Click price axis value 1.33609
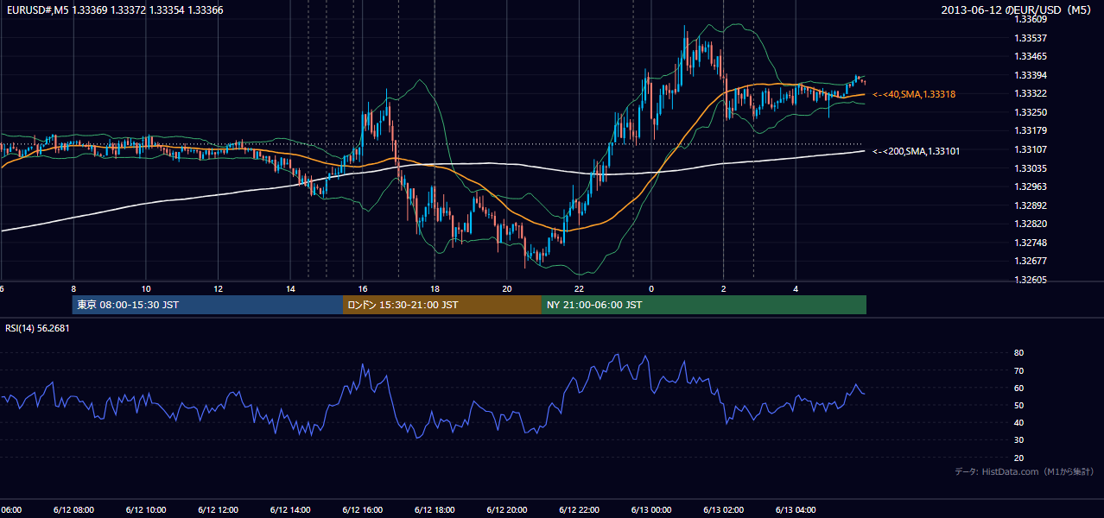Viewport: 1104px width, 518px height. pyautogui.click(x=1030, y=19)
